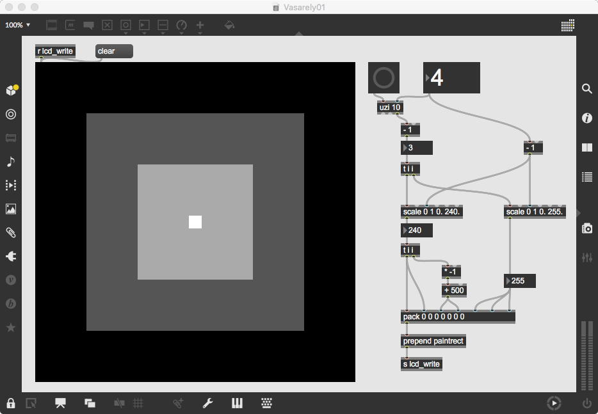598x414 pixels.
Task: Open the camera Snapshots sidebar
Action: tap(587, 228)
